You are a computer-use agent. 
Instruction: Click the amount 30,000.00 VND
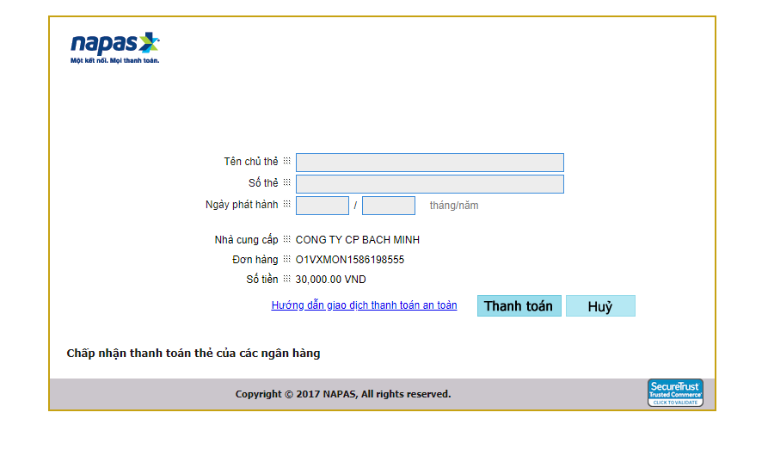point(331,280)
